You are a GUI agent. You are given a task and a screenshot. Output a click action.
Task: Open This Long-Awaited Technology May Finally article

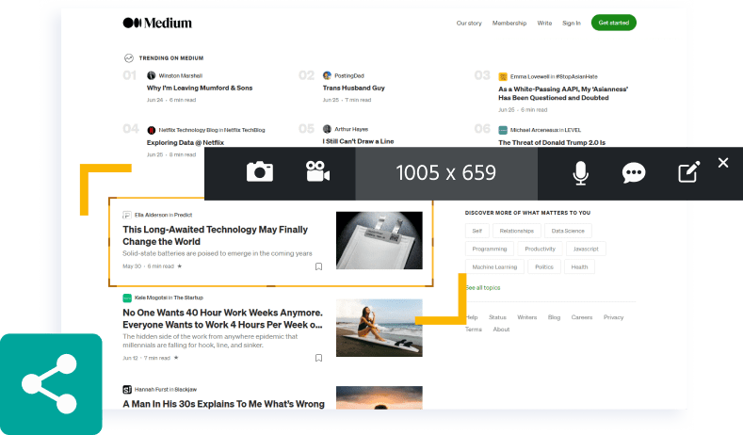click(x=215, y=235)
